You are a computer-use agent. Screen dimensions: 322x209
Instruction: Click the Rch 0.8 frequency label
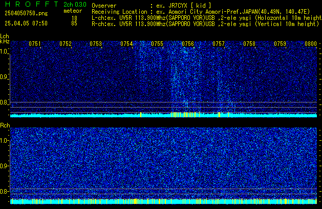tap(4, 191)
